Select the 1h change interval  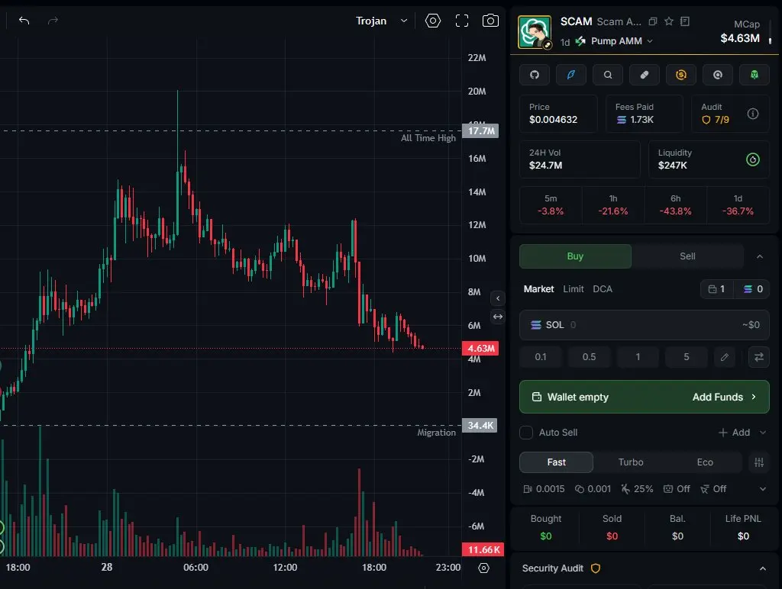pyautogui.click(x=613, y=204)
